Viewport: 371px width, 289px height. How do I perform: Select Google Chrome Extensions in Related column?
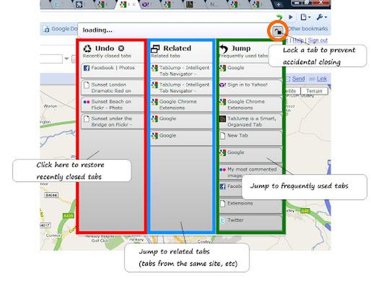pos(181,104)
